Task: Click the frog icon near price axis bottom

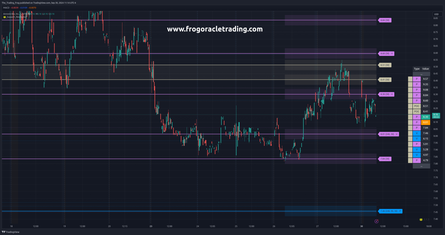Action: 421,219
